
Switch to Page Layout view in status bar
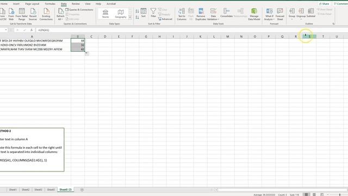314,195
